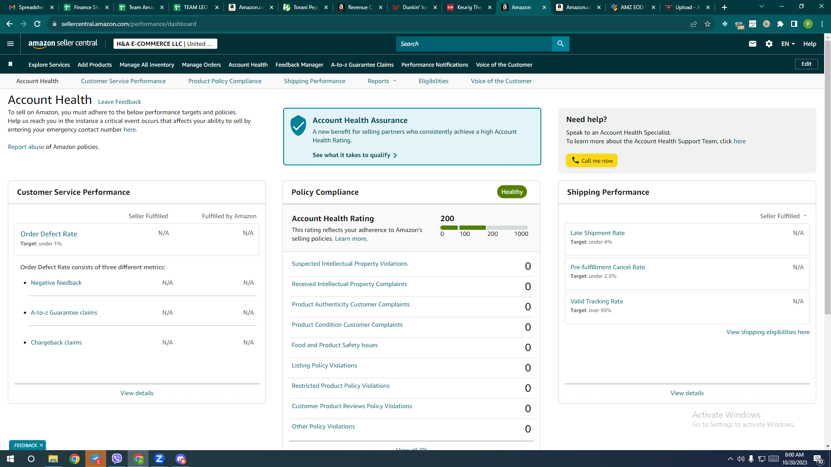Open the settings gear icon
This screenshot has width=831, height=467.
(769, 44)
